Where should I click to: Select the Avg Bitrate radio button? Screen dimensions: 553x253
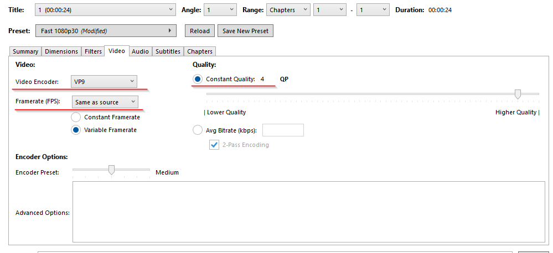click(x=198, y=130)
